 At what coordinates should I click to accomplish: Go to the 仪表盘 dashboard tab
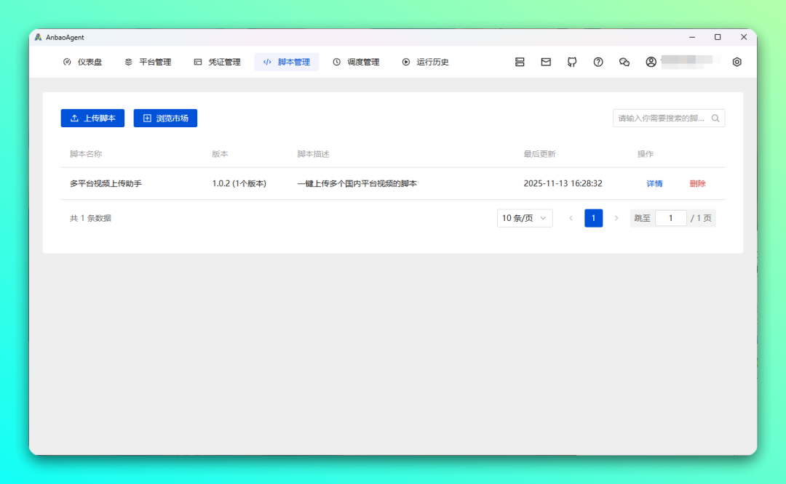point(82,62)
